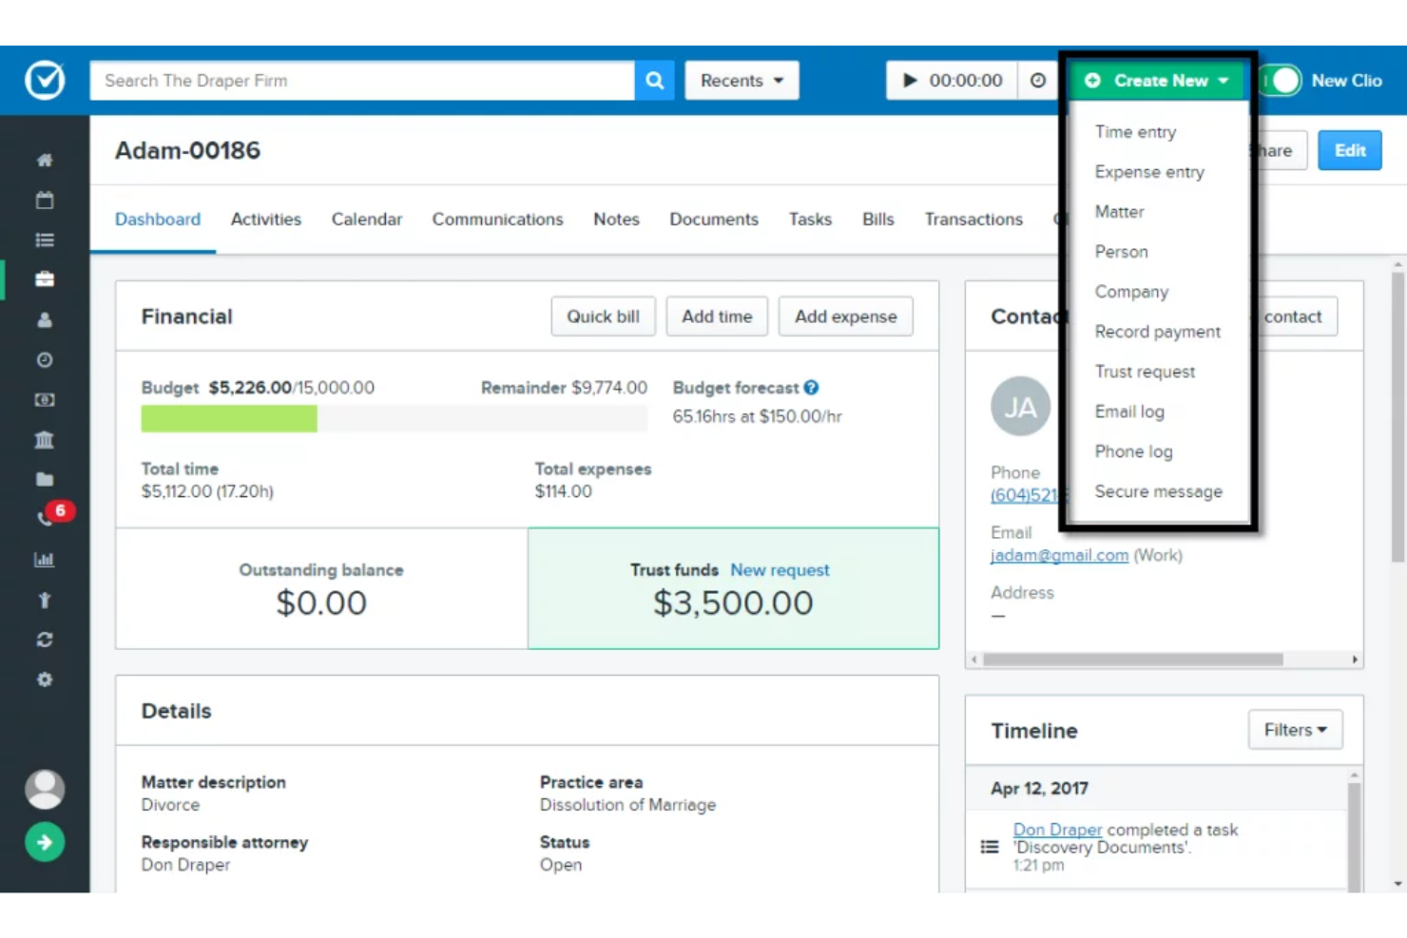
Task: Open the Contacts person icon in sidebar
Action: pyautogui.click(x=44, y=320)
